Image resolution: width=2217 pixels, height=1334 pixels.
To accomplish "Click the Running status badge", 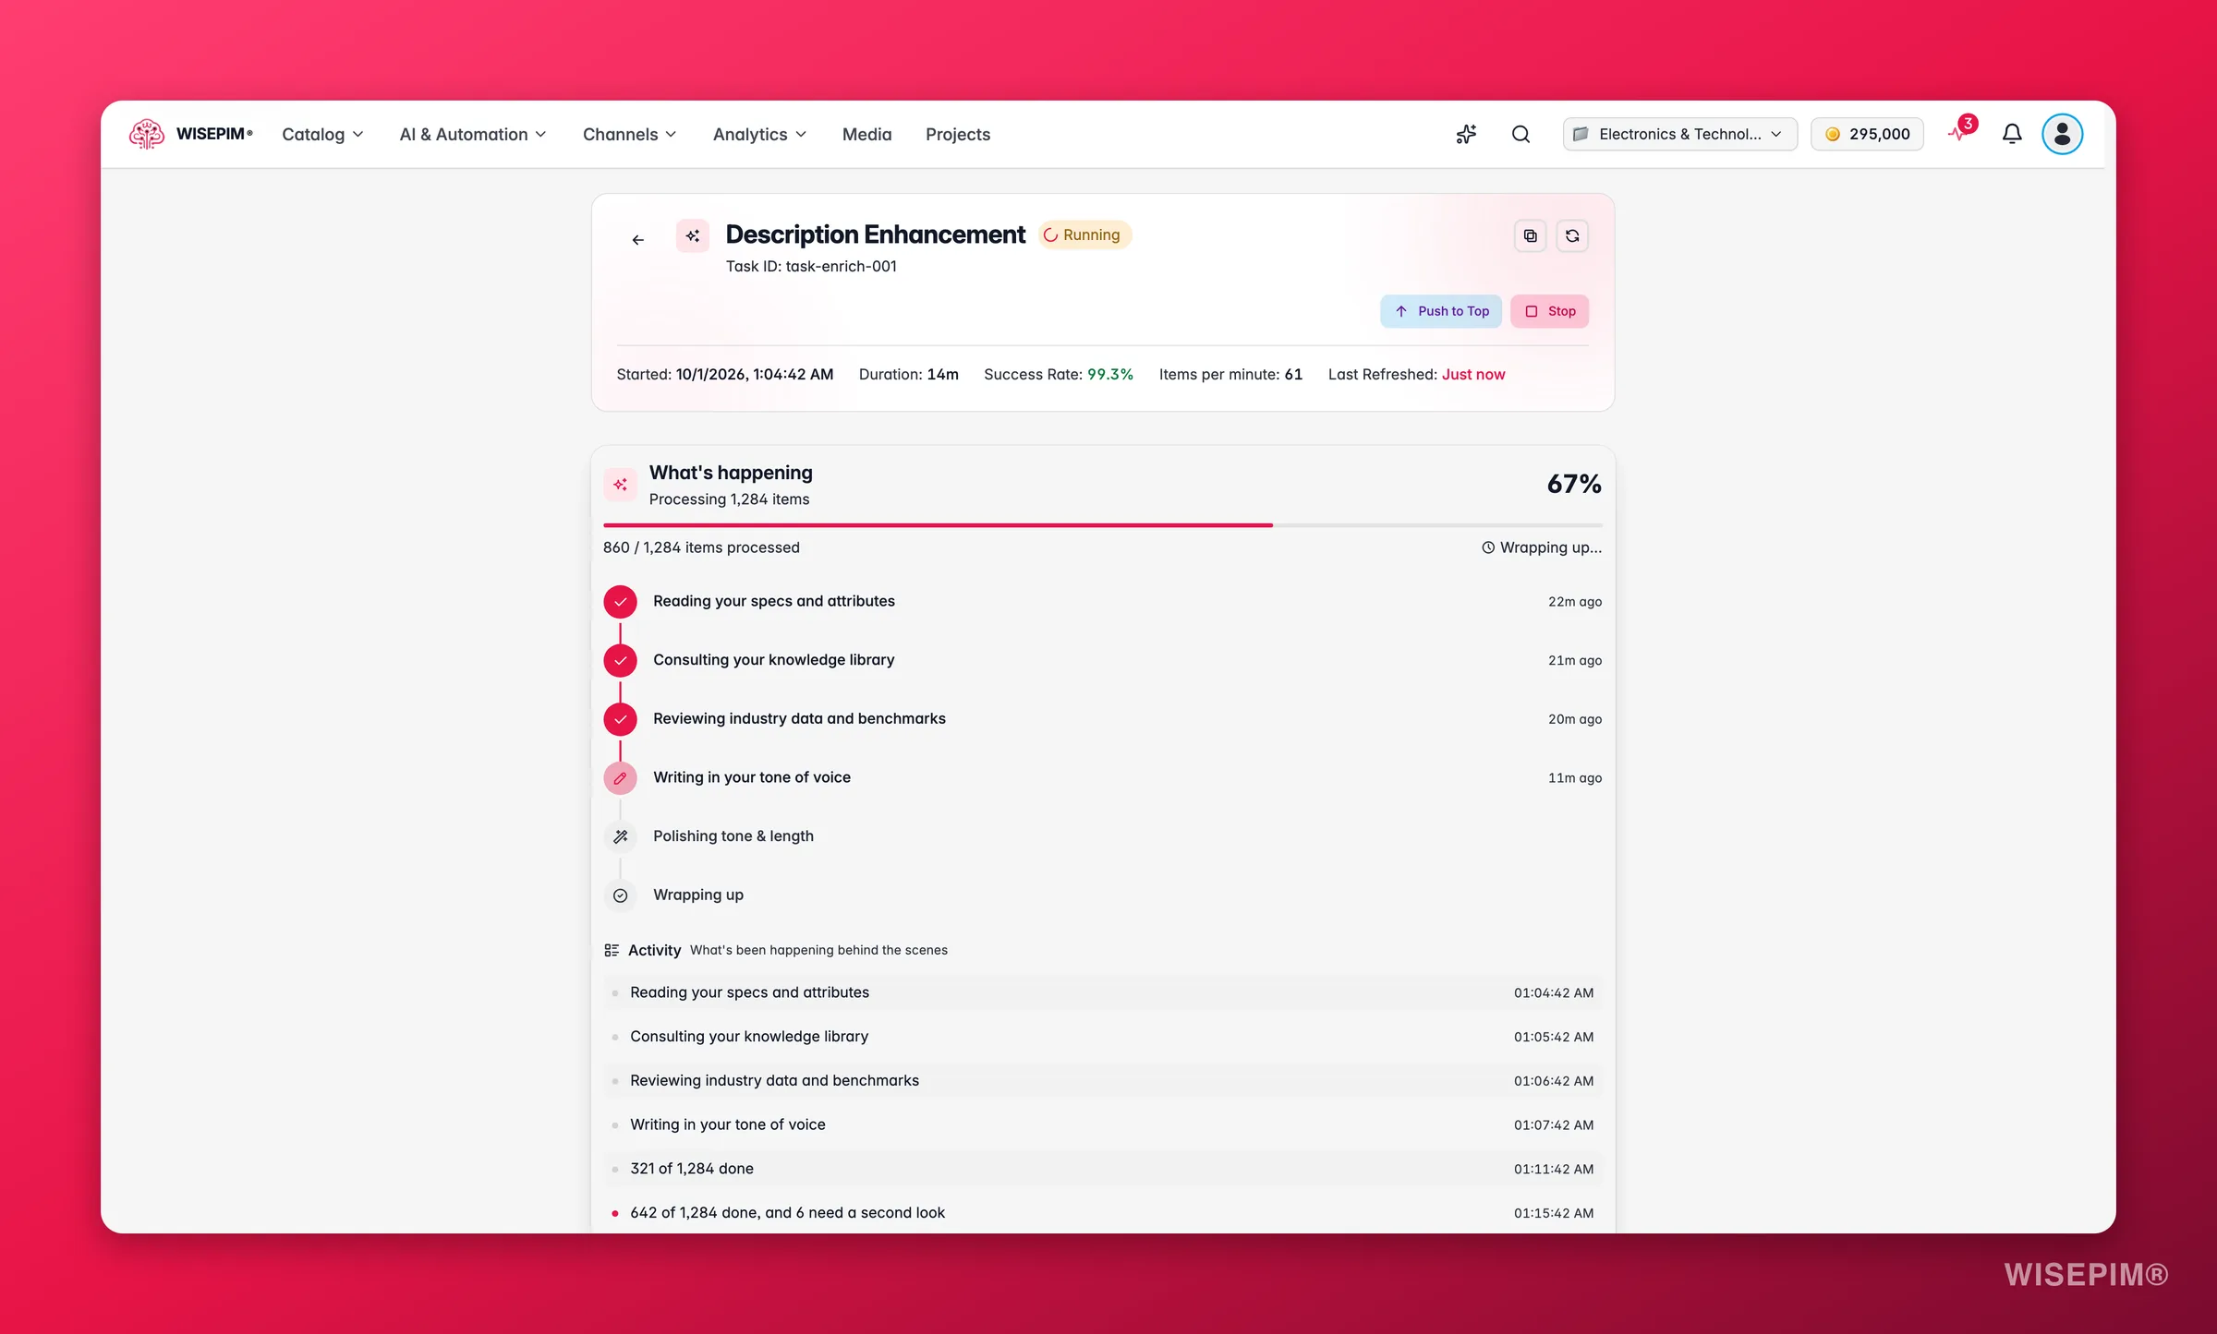I will pos(1084,234).
